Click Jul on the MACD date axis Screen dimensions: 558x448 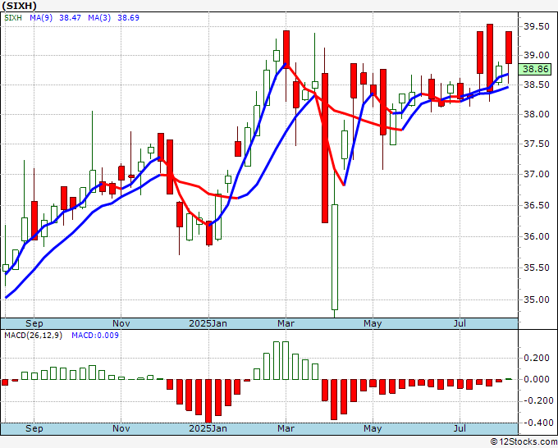(x=460, y=428)
